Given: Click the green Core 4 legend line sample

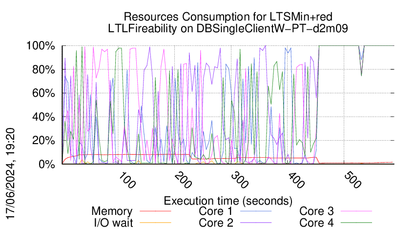Looking at the screenshot, I should 356,223.
